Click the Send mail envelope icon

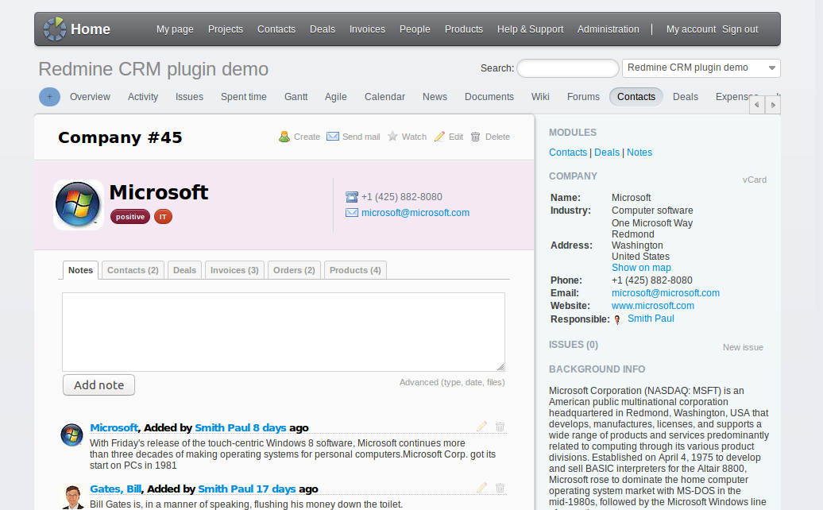point(333,137)
